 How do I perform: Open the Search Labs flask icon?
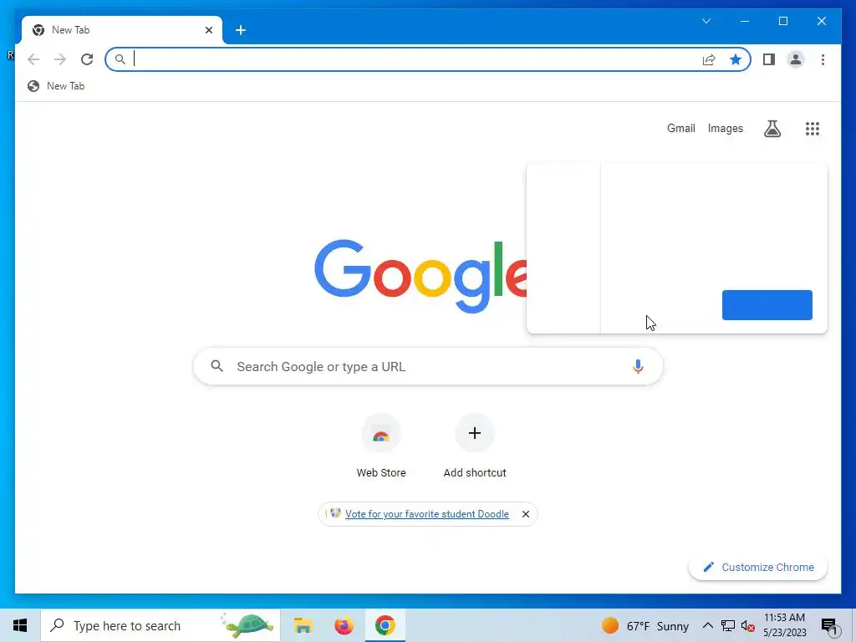(x=772, y=129)
